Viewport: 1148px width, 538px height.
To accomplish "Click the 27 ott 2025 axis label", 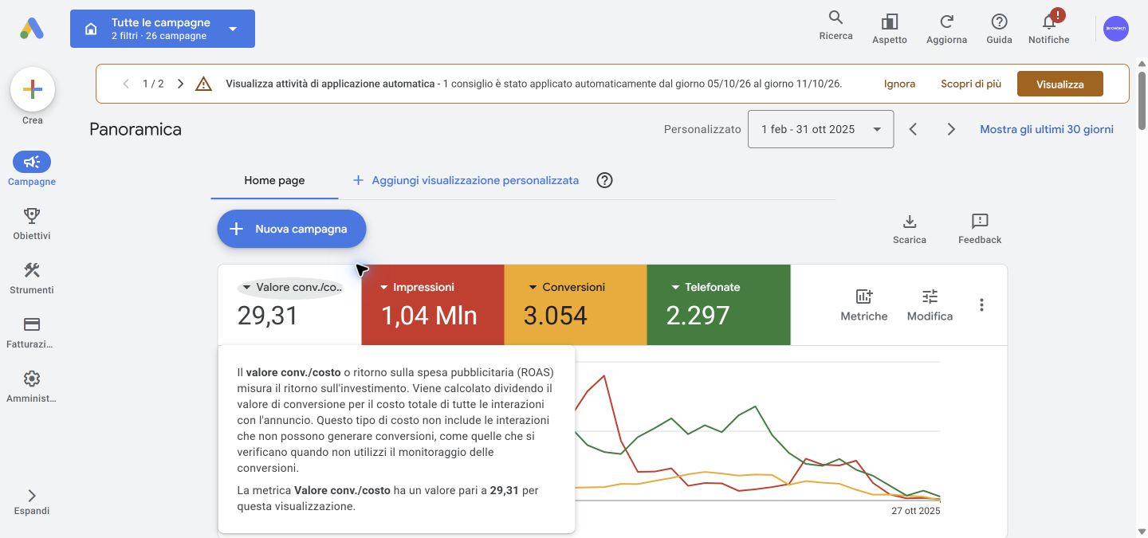I will [916, 511].
